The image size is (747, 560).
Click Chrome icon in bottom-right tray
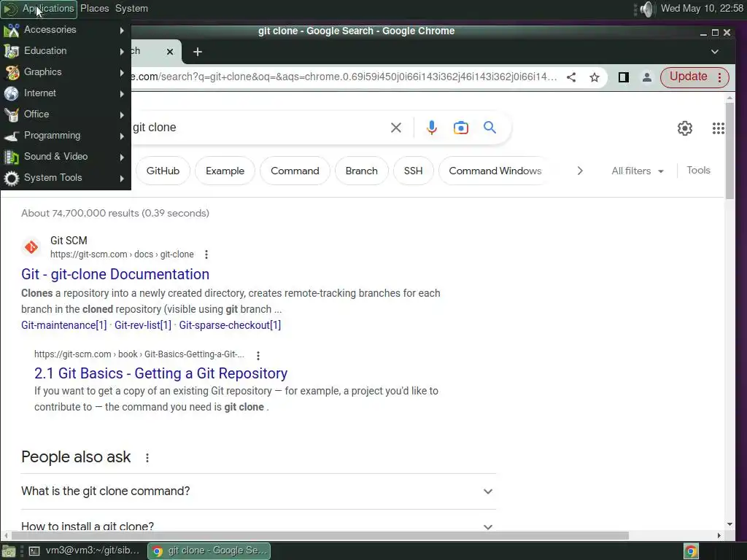point(691,551)
